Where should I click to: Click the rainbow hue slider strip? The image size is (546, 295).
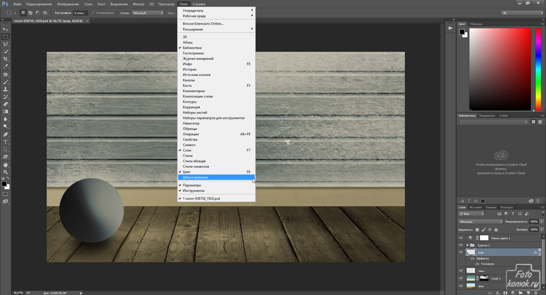click(538, 69)
